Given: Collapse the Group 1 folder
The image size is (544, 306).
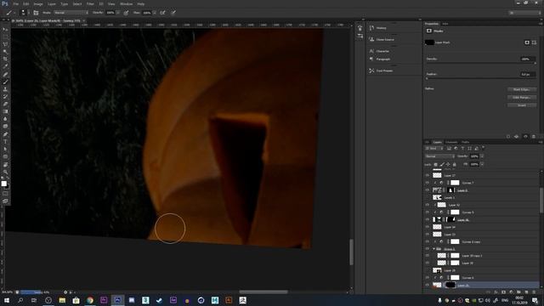Looking at the screenshot, I should coord(433,249).
